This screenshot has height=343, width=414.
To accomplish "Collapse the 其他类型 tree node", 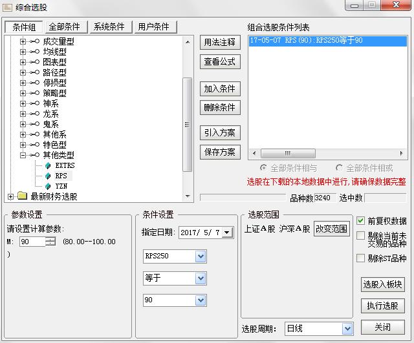I will pos(23,155).
